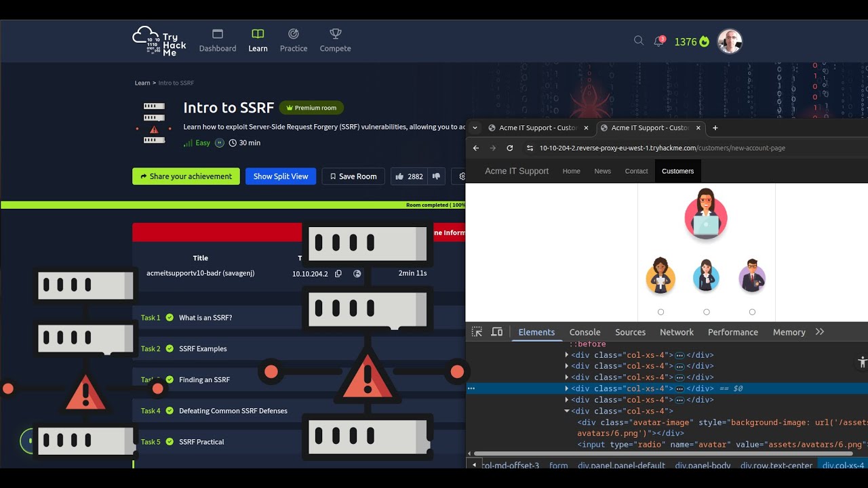Open the notifications bell
868x488 pixels.
pyautogui.click(x=658, y=41)
